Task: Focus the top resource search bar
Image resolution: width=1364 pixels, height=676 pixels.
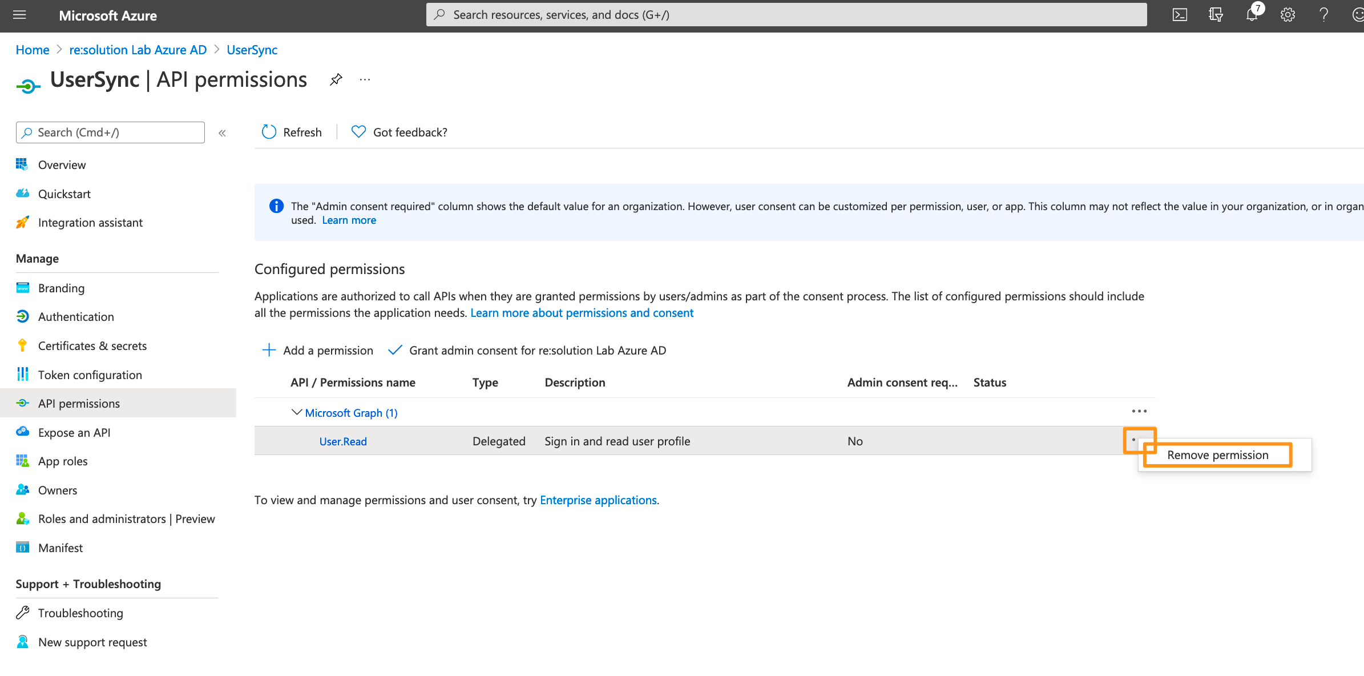Action: [786, 15]
